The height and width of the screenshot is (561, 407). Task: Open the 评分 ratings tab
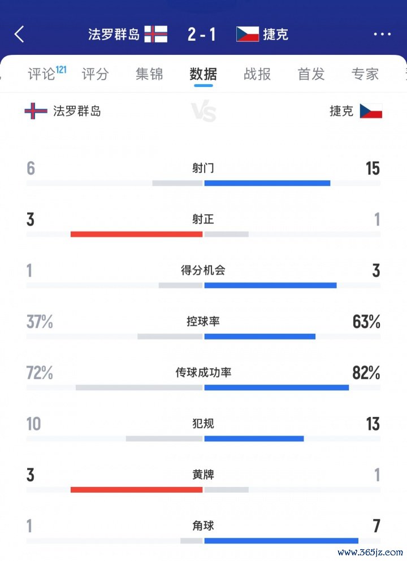[x=96, y=74]
